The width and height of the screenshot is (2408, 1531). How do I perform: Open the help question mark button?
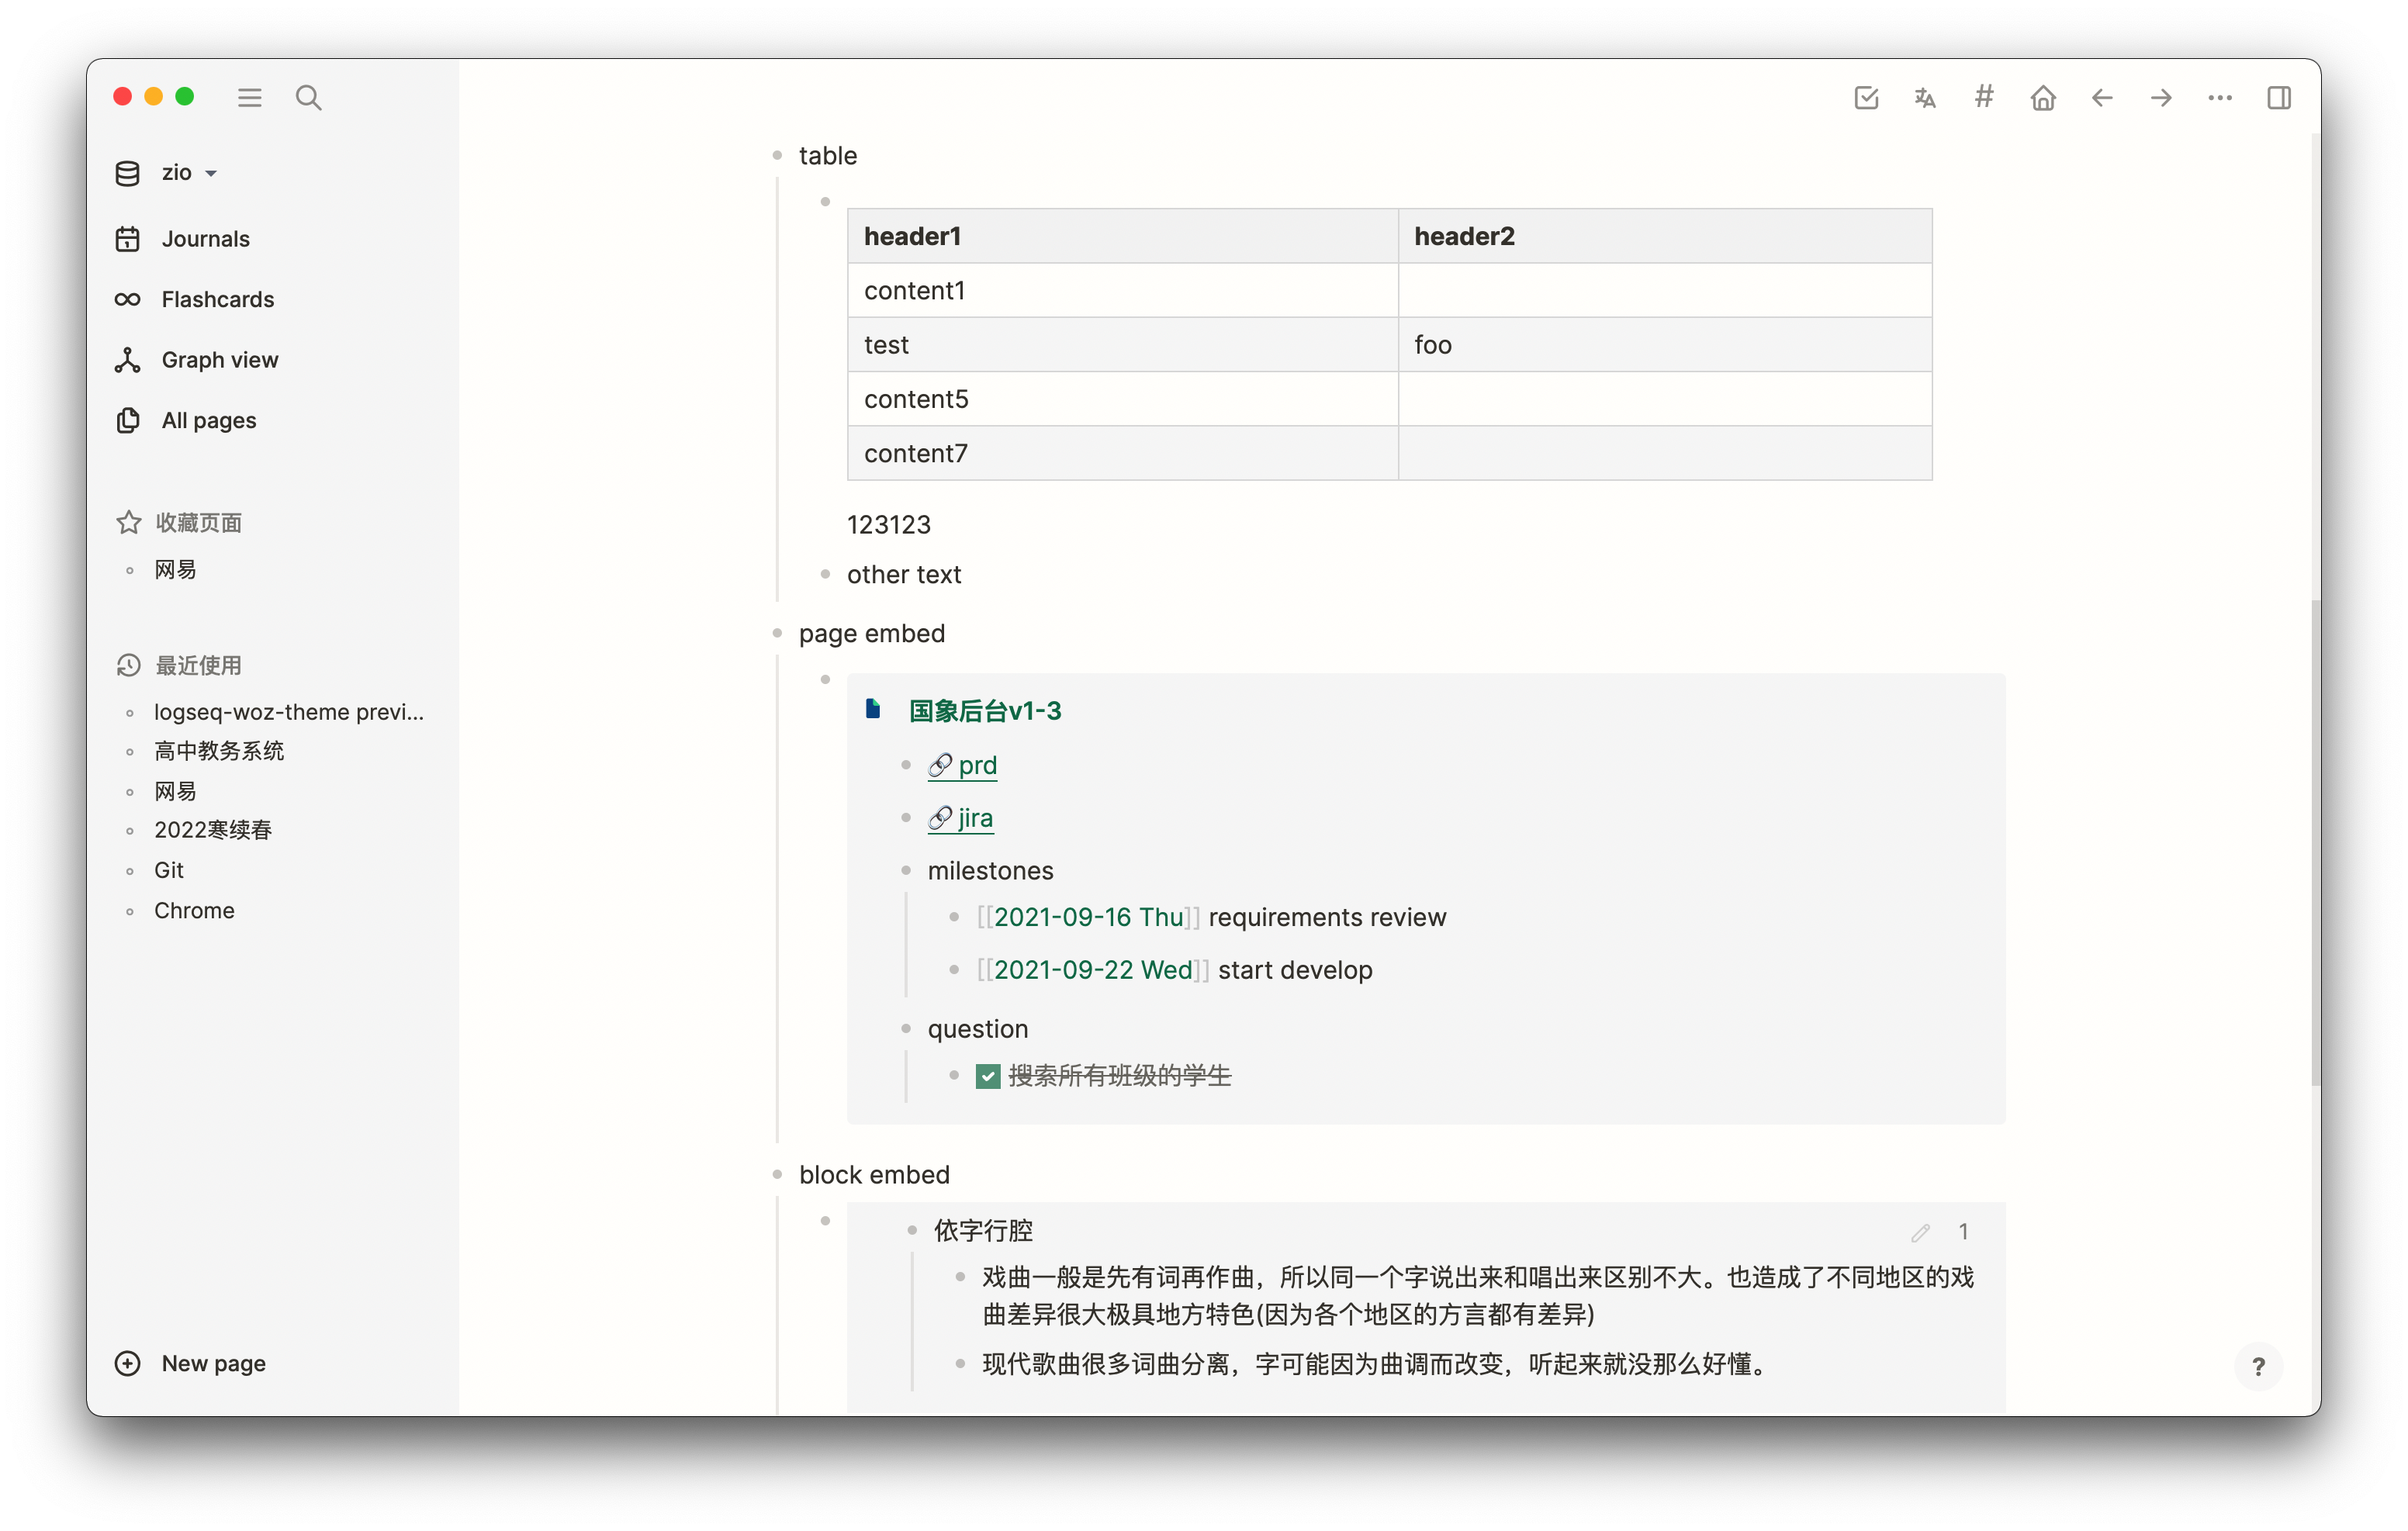tap(2258, 1366)
